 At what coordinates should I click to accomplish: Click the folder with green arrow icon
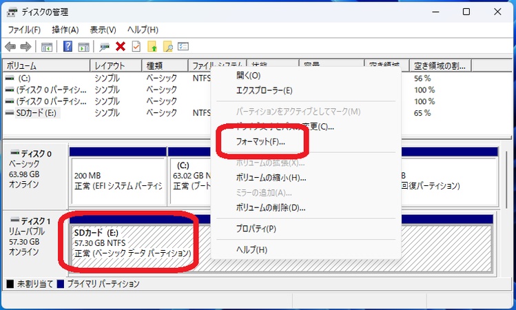click(x=152, y=47)
